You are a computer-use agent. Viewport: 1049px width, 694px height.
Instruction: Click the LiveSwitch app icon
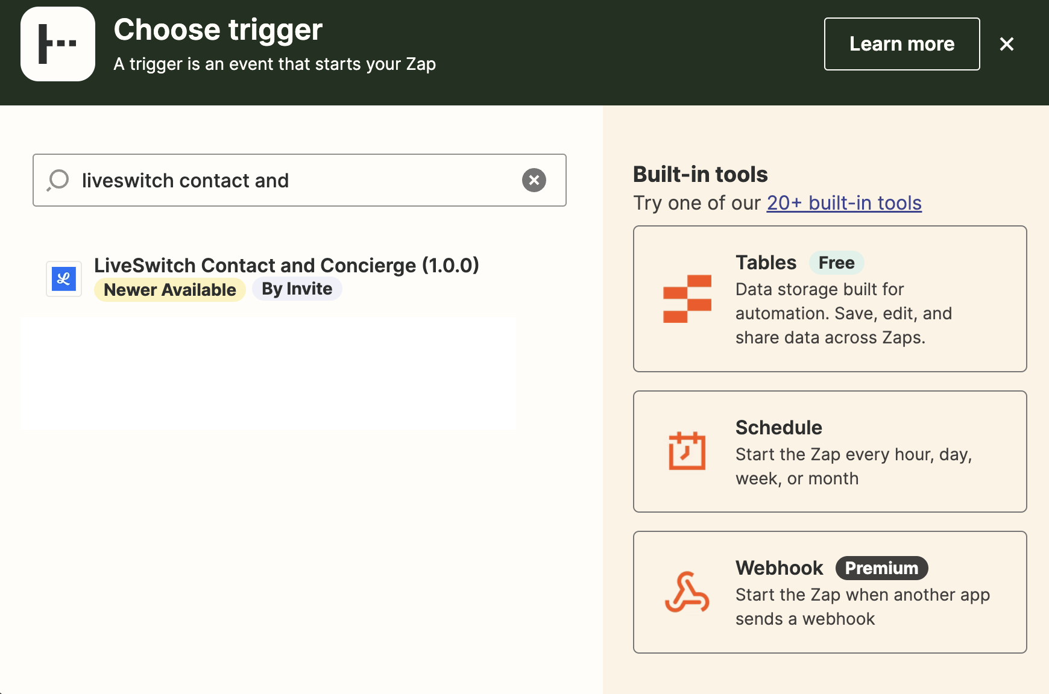[64, 278]
